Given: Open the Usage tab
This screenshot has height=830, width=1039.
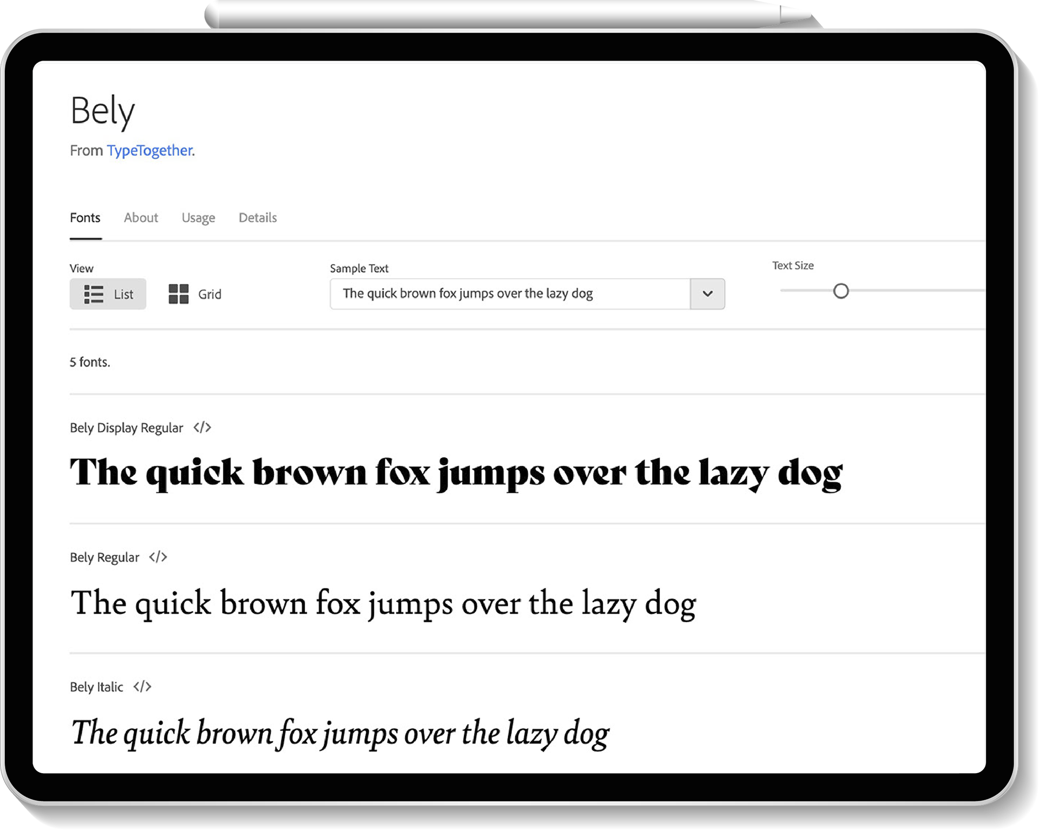Looking at the screenshot, I should 198,218.
